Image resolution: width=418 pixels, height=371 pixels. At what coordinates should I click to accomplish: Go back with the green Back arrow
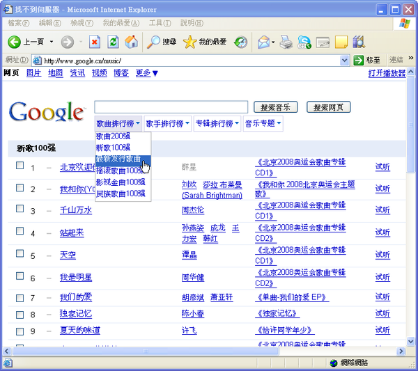(14, 42)
